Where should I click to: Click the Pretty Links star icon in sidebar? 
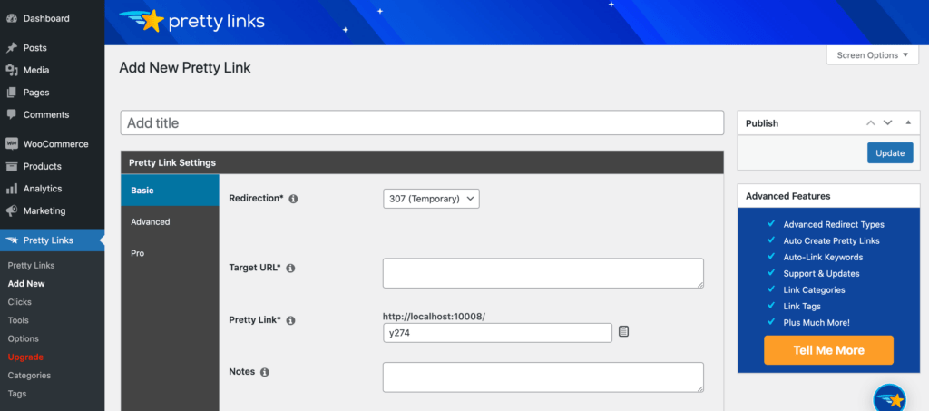(12, 240)
